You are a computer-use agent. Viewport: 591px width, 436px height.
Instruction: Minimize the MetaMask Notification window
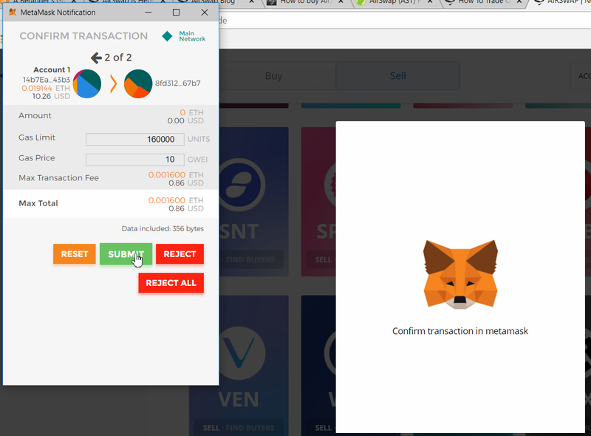148,12
